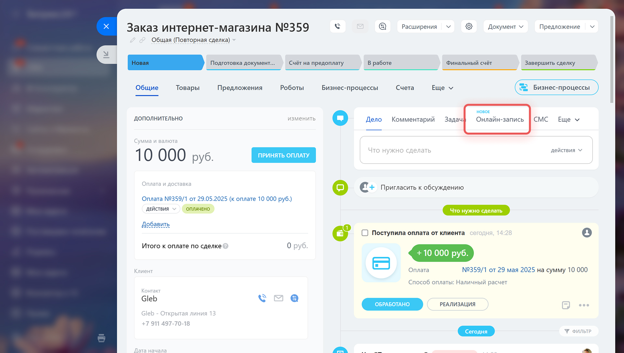Open the Документ dropdown
The height and width of the screenshot is (353, 624).
coord(505,27)
